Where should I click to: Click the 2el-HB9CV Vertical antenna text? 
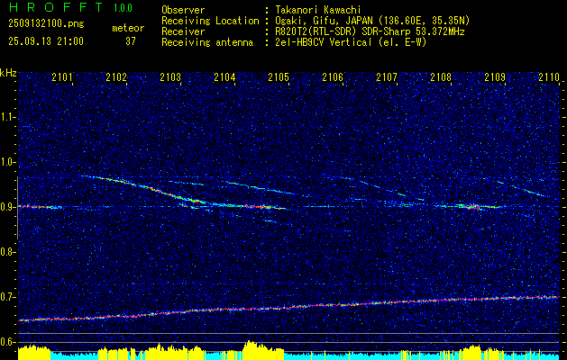[x=352, y=42]
